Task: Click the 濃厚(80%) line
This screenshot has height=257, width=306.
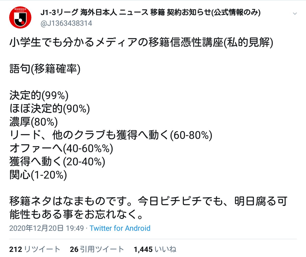Action: (34, 122)
